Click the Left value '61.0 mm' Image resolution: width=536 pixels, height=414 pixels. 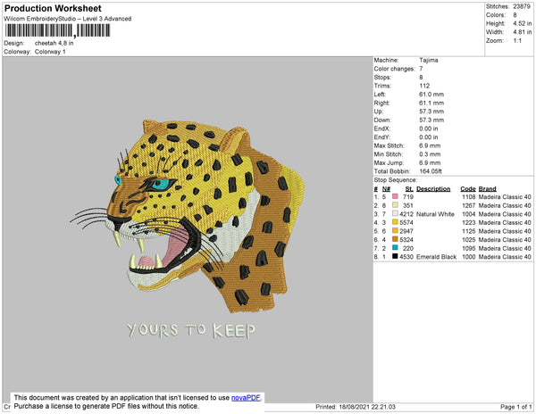431,95
